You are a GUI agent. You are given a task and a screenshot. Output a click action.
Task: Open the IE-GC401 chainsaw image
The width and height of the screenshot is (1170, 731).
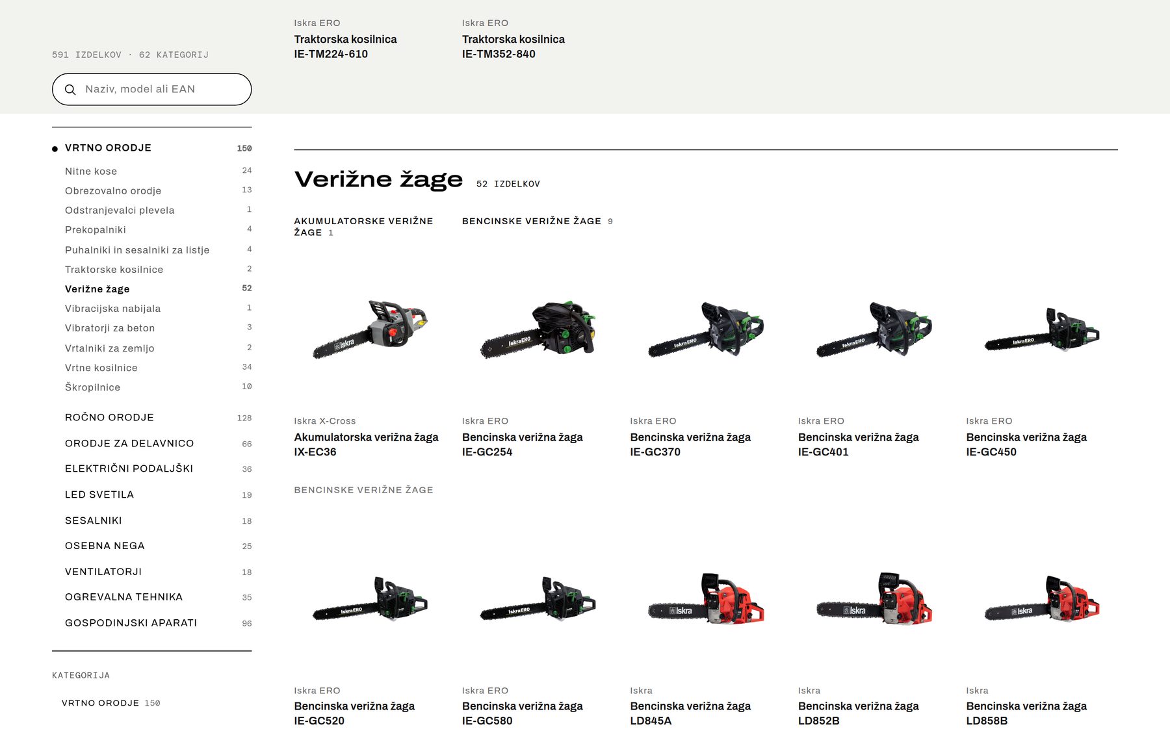coord(874,329)
